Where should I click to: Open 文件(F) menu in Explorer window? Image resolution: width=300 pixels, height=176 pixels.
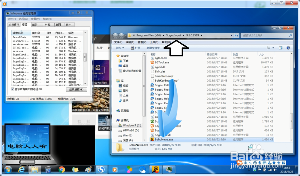coord(118,42)
